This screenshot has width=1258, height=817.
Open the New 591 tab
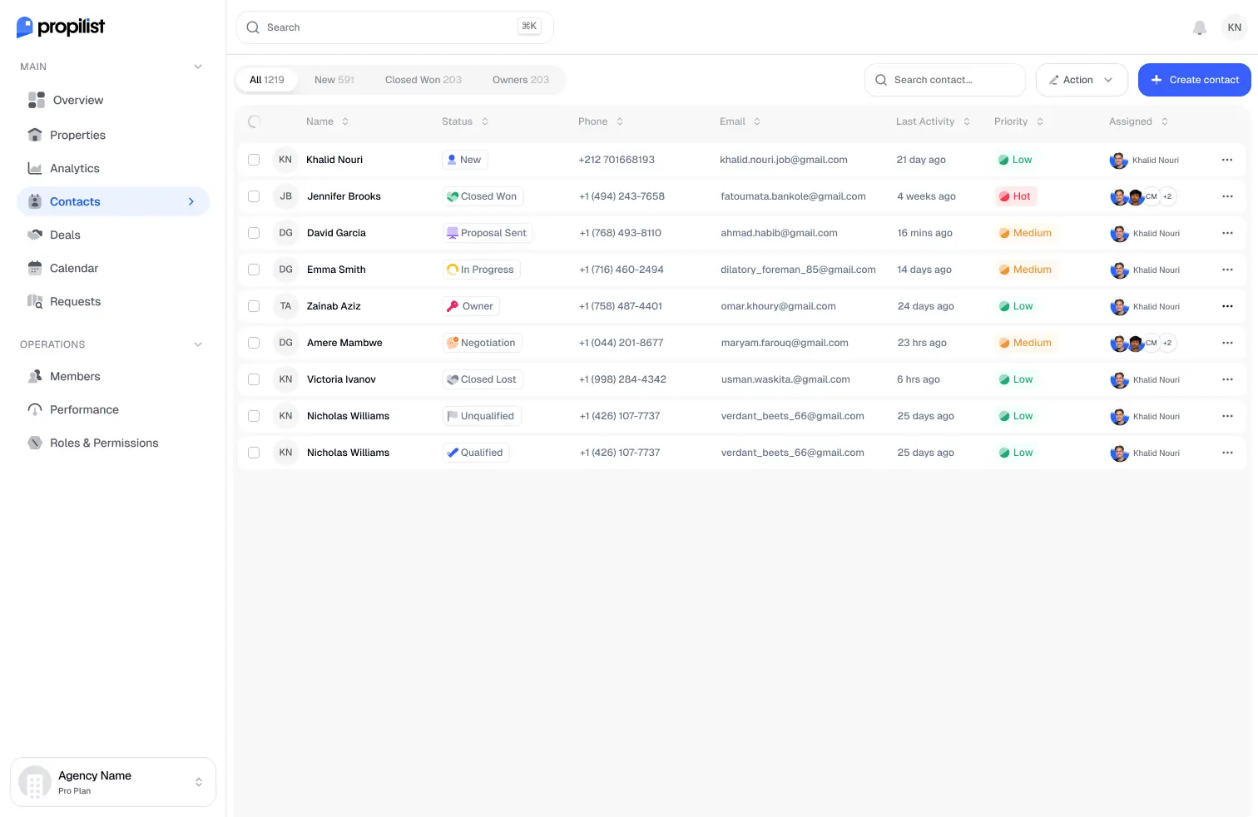point(334,79)
